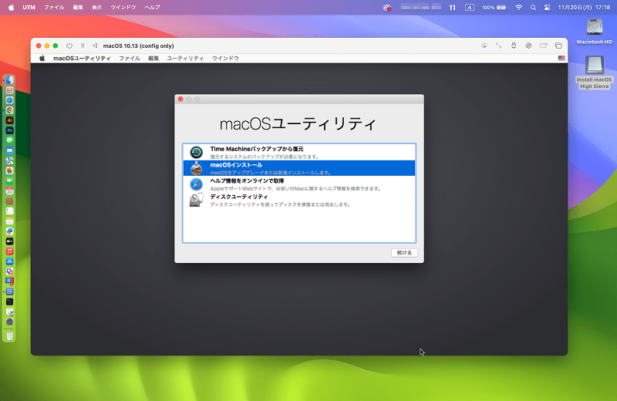Click the 続ける button

click(404, 253)
